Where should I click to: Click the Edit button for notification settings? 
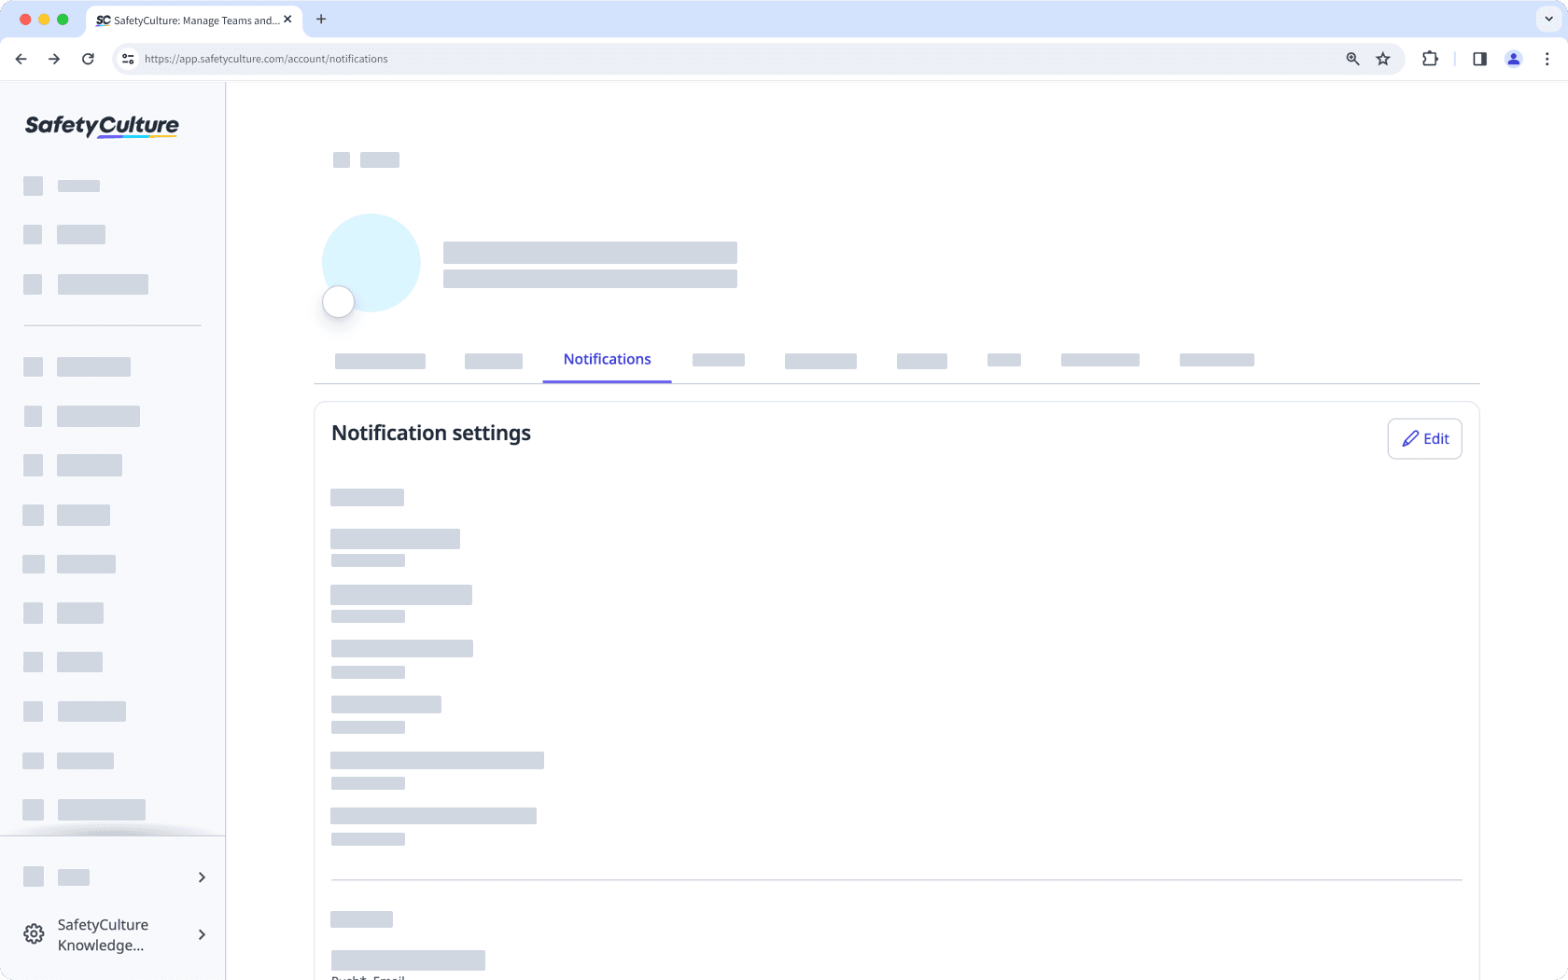(x=1424, y=439)
